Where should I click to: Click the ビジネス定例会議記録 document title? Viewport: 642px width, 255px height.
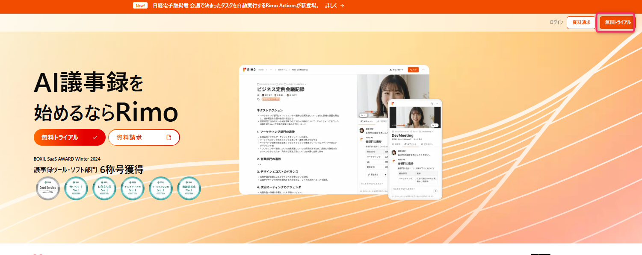point(281,89)
